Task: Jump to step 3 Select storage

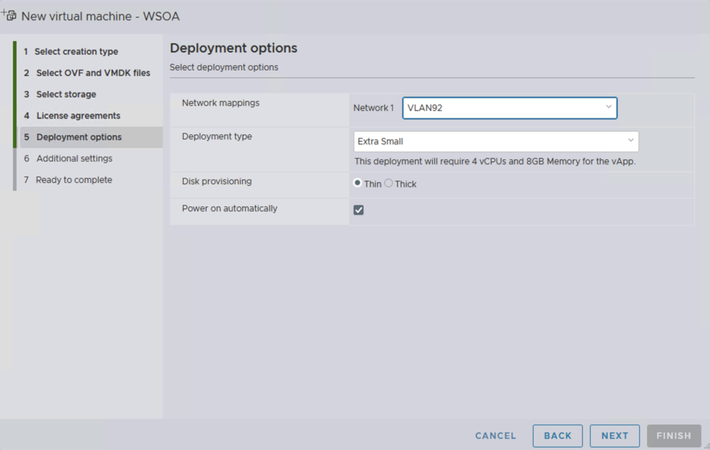Action: click(66, 94)
